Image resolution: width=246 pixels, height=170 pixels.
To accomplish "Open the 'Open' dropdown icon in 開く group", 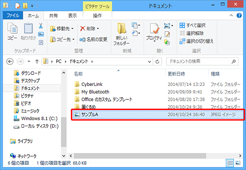I will coord(169,25).
